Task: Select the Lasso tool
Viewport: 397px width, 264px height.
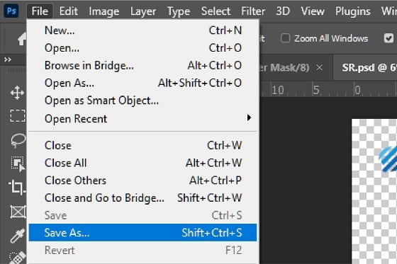Action: (x=18, y=140)
